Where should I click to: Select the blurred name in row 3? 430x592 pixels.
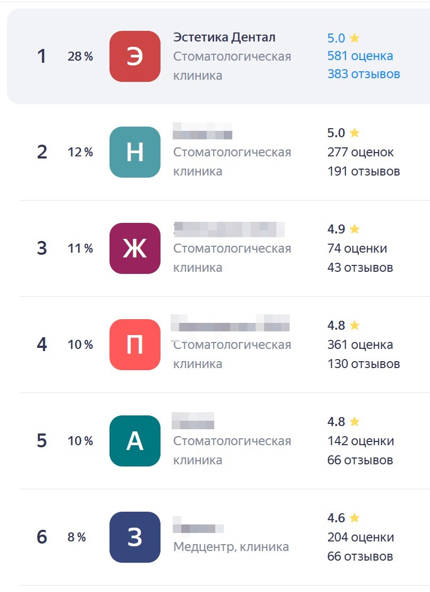coord(229,229)
